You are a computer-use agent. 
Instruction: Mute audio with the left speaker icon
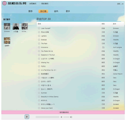click(x=61, y=117)
